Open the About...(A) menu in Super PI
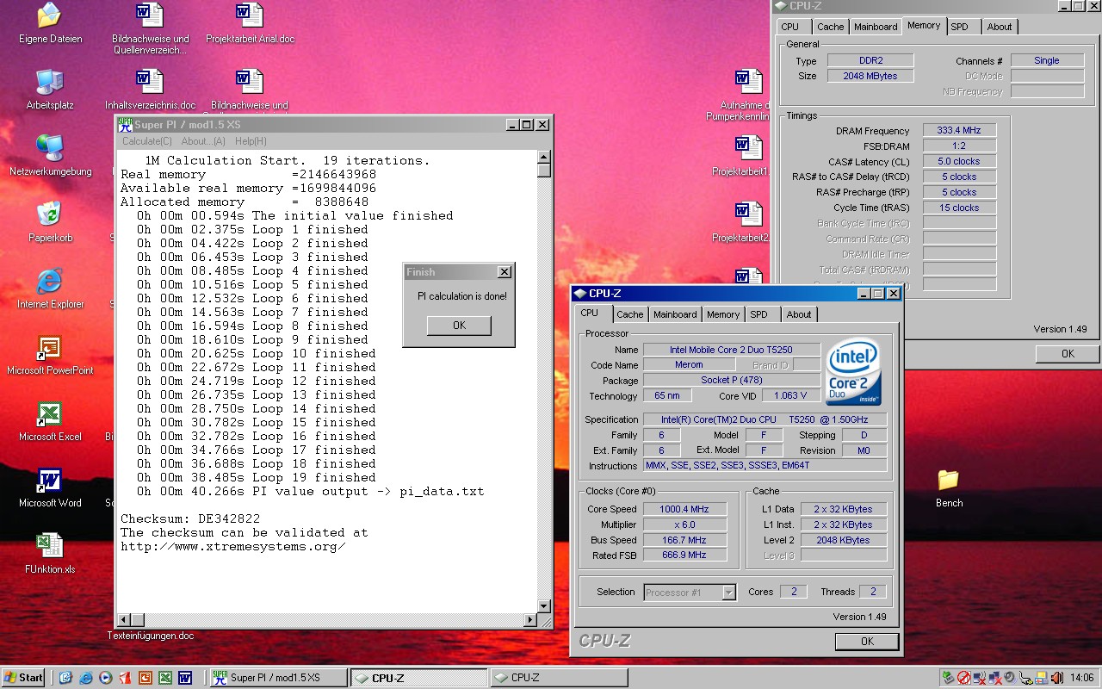1102x689 pixels. click(203, 141)
